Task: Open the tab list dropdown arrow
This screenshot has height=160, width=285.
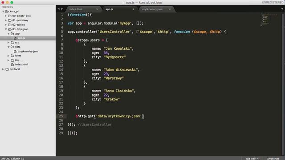Action: pos(282,9)
